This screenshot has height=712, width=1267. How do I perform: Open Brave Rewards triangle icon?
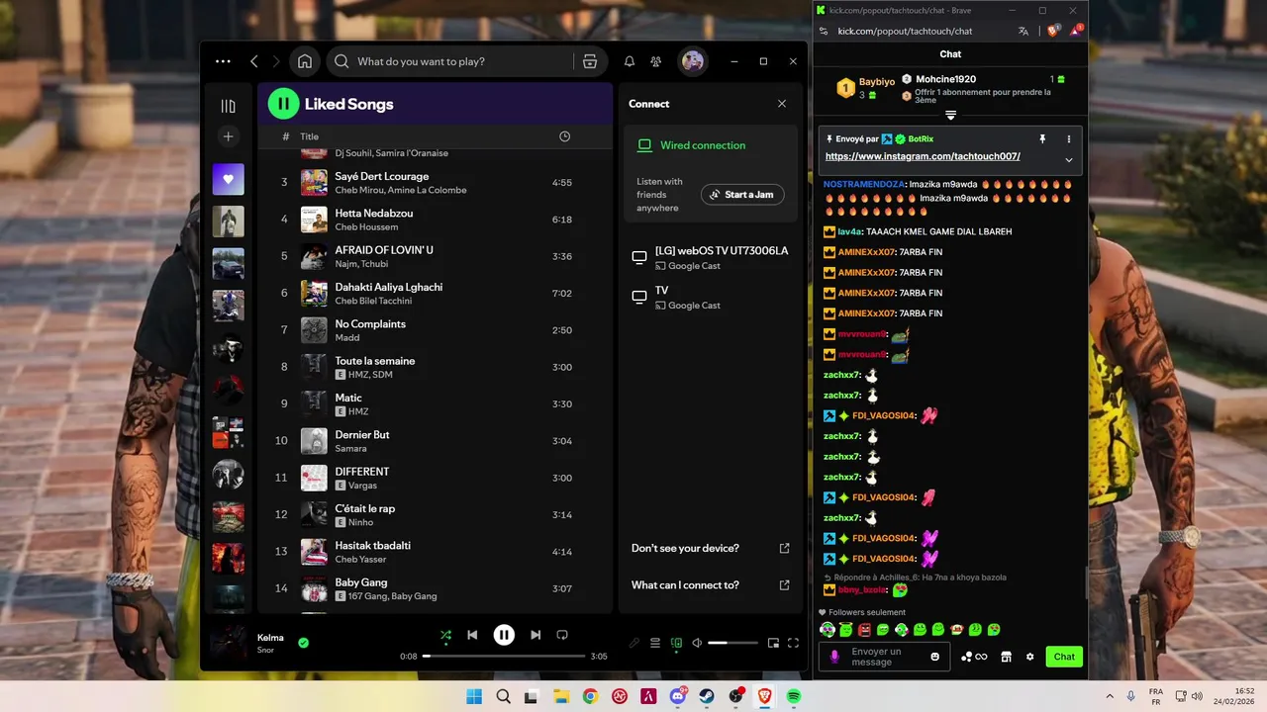click(x=1076, y=31)
